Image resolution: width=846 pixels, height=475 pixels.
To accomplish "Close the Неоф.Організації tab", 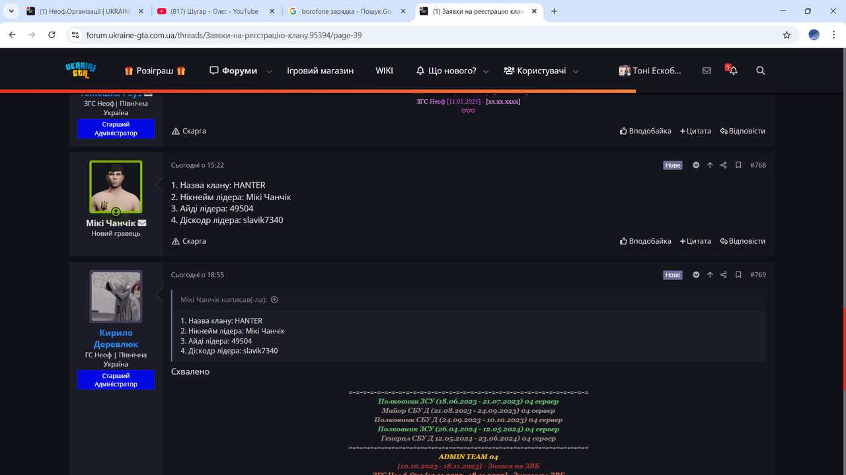I will pos(141,11).
